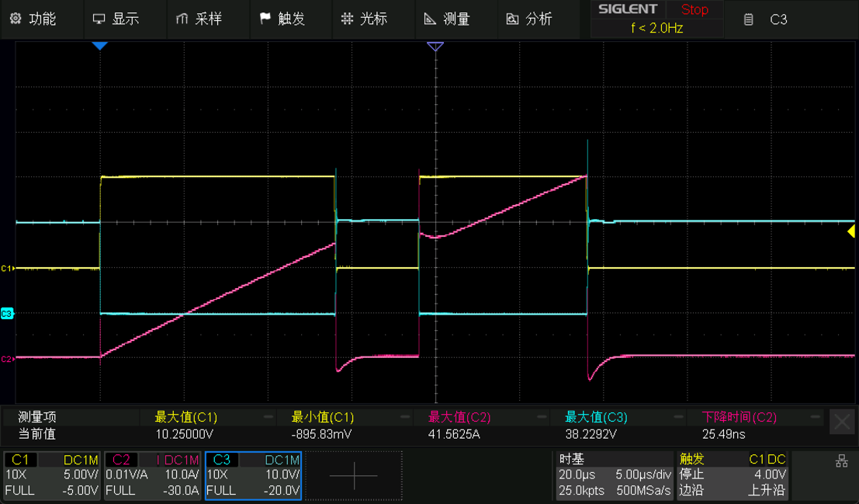Click the 最大值(C3) measurement column
The height and width of the screenshot is (504, 859).
618,426
